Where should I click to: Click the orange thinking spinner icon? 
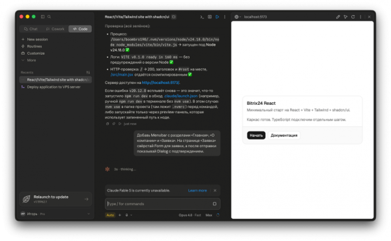coord(108,169)
